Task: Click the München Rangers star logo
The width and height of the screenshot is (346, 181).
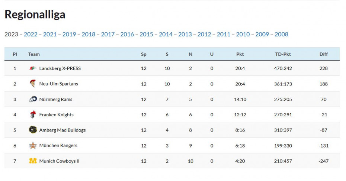Action: [33, 146]
